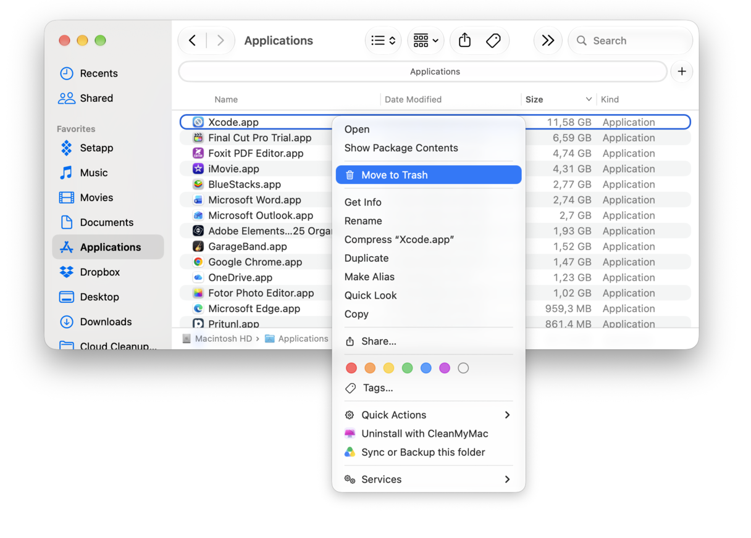Click the Forward navigation arrow
The image size is (751, 538).
pyautogui.click(x=220, y=41)
